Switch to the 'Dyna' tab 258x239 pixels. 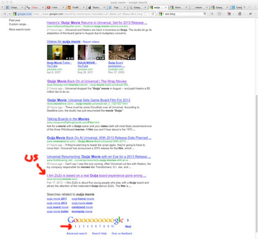96,7
